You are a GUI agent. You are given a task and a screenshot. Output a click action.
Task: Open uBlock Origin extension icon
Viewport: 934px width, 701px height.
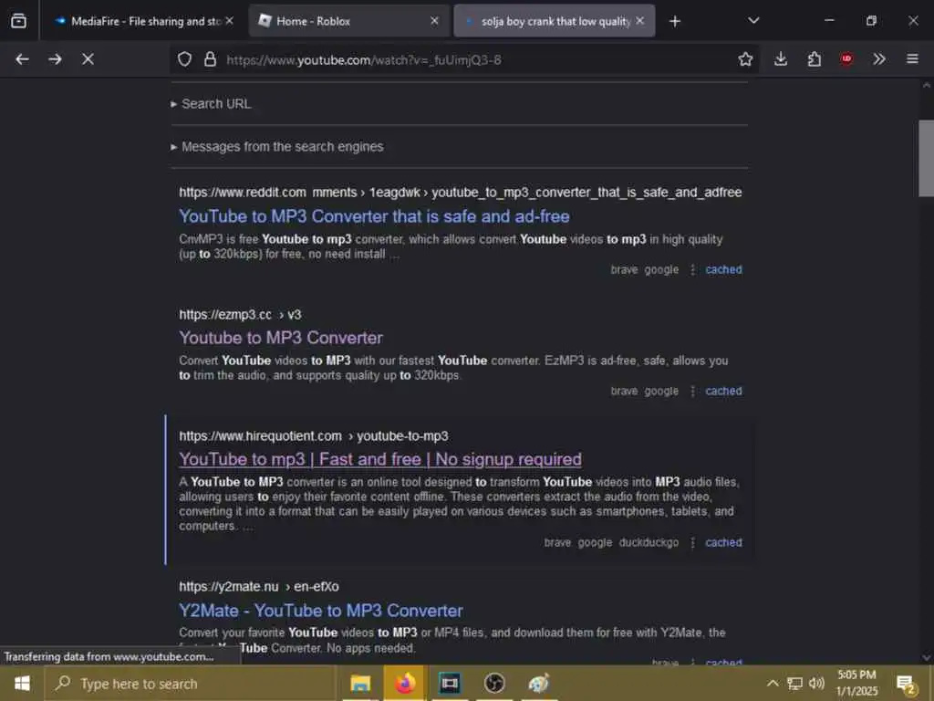[846, 59]
